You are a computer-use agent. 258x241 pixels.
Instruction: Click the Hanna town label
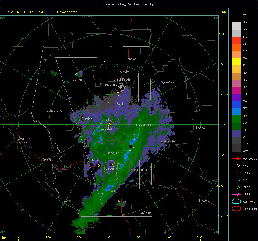pyautogui.click(x=200, y=128)
